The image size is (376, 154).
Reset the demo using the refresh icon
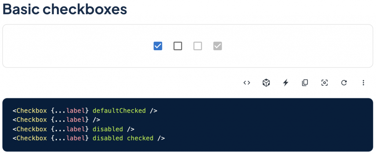344,83
